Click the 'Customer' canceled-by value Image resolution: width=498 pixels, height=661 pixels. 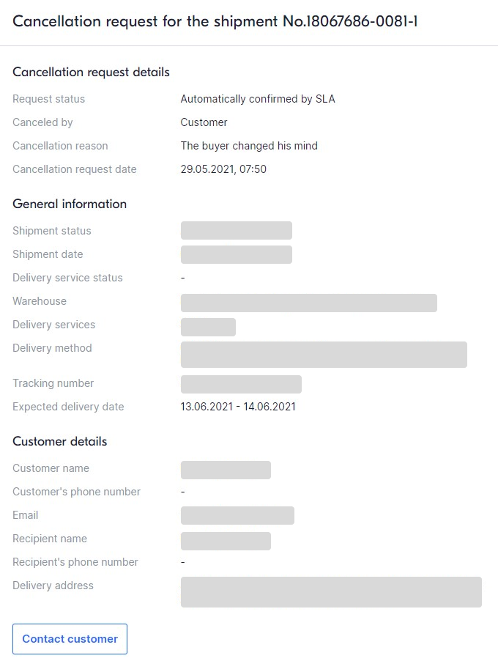coord(204,122)
